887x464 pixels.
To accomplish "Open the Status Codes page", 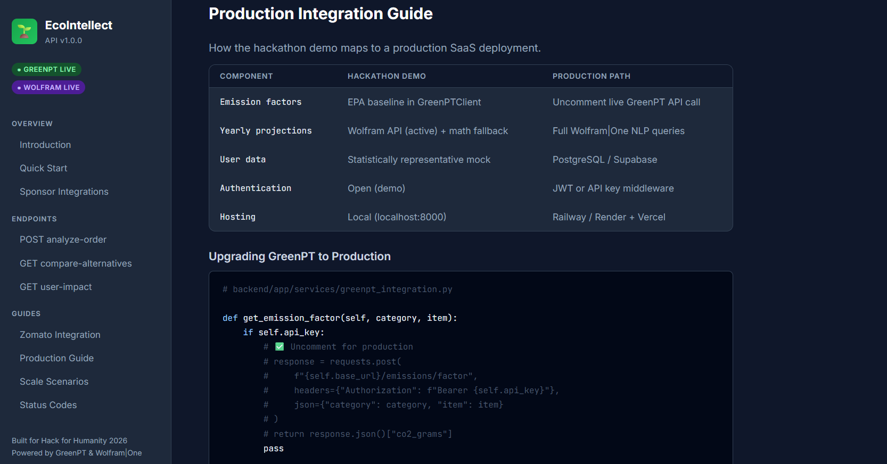I will [48, 405].
